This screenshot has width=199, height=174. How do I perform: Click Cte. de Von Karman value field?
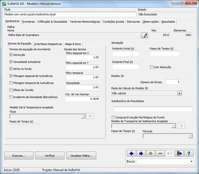(x=83, y=99)
